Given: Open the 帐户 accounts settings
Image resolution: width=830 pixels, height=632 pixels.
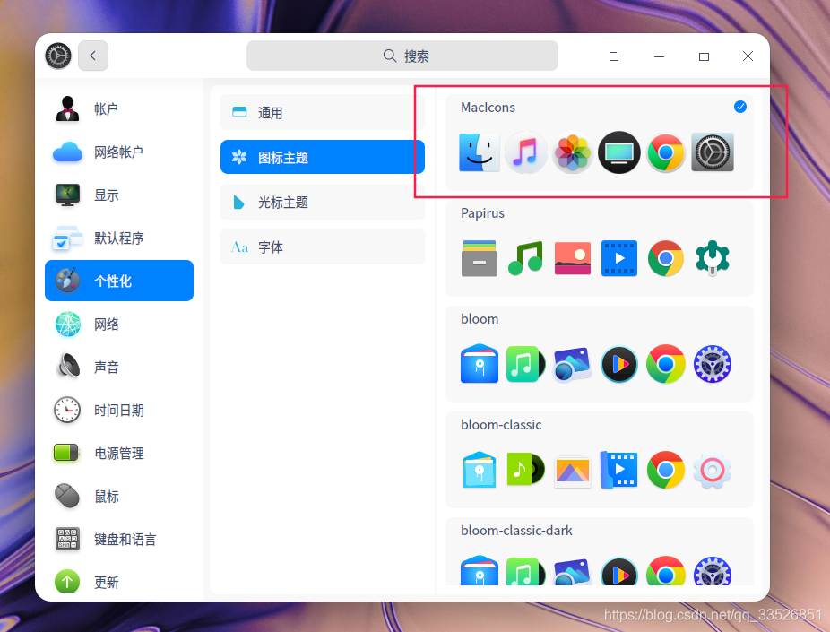Looking at the screenshot, I should (x=118, y=109).
